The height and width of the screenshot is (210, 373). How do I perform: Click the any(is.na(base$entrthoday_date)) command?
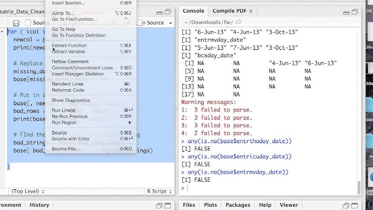pos(240,141)
